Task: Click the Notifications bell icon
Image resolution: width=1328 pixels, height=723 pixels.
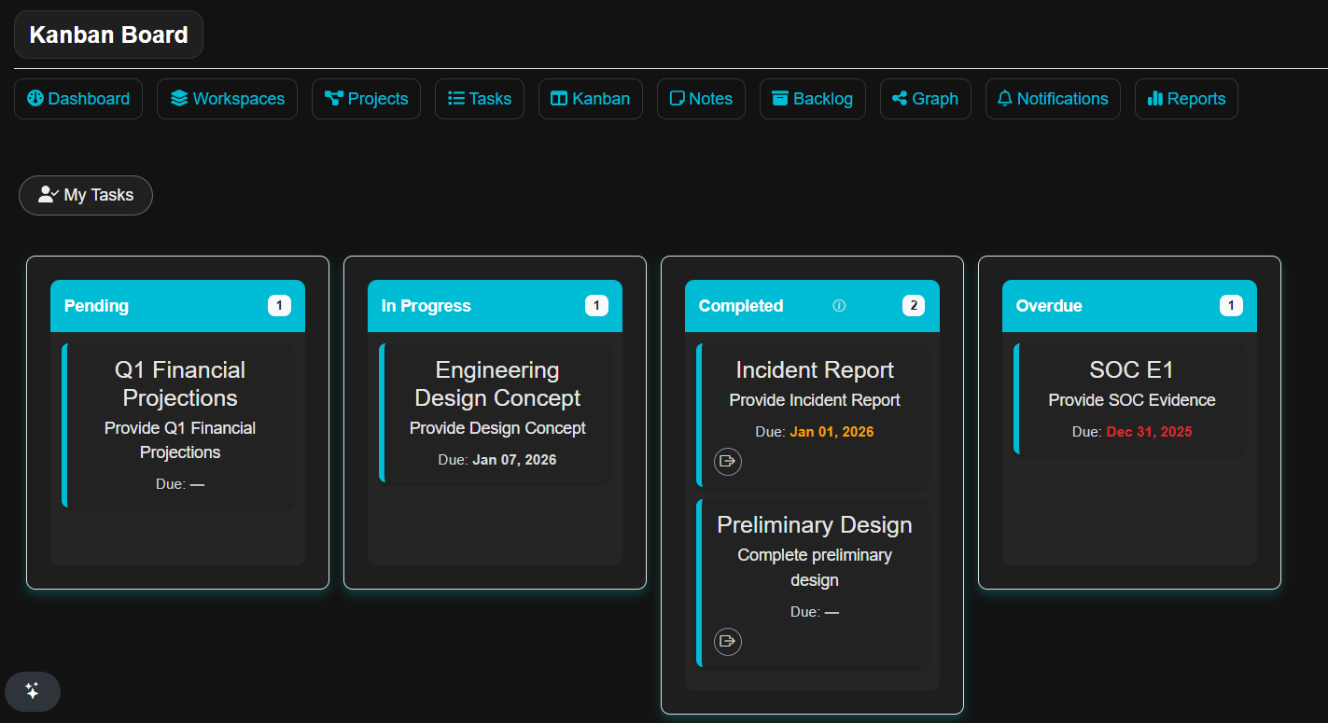Action: pos(1005,98)
